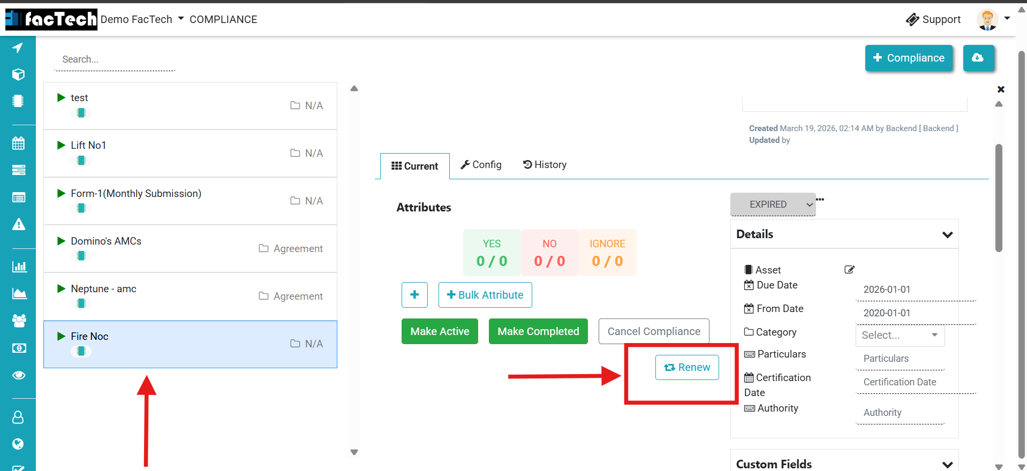The height and width of the screenshot is (471, 1027).
Task: Click the cloud download button
Action: click(978, 58)
